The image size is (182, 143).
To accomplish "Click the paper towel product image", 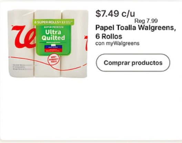I will (x=48, y=44).
